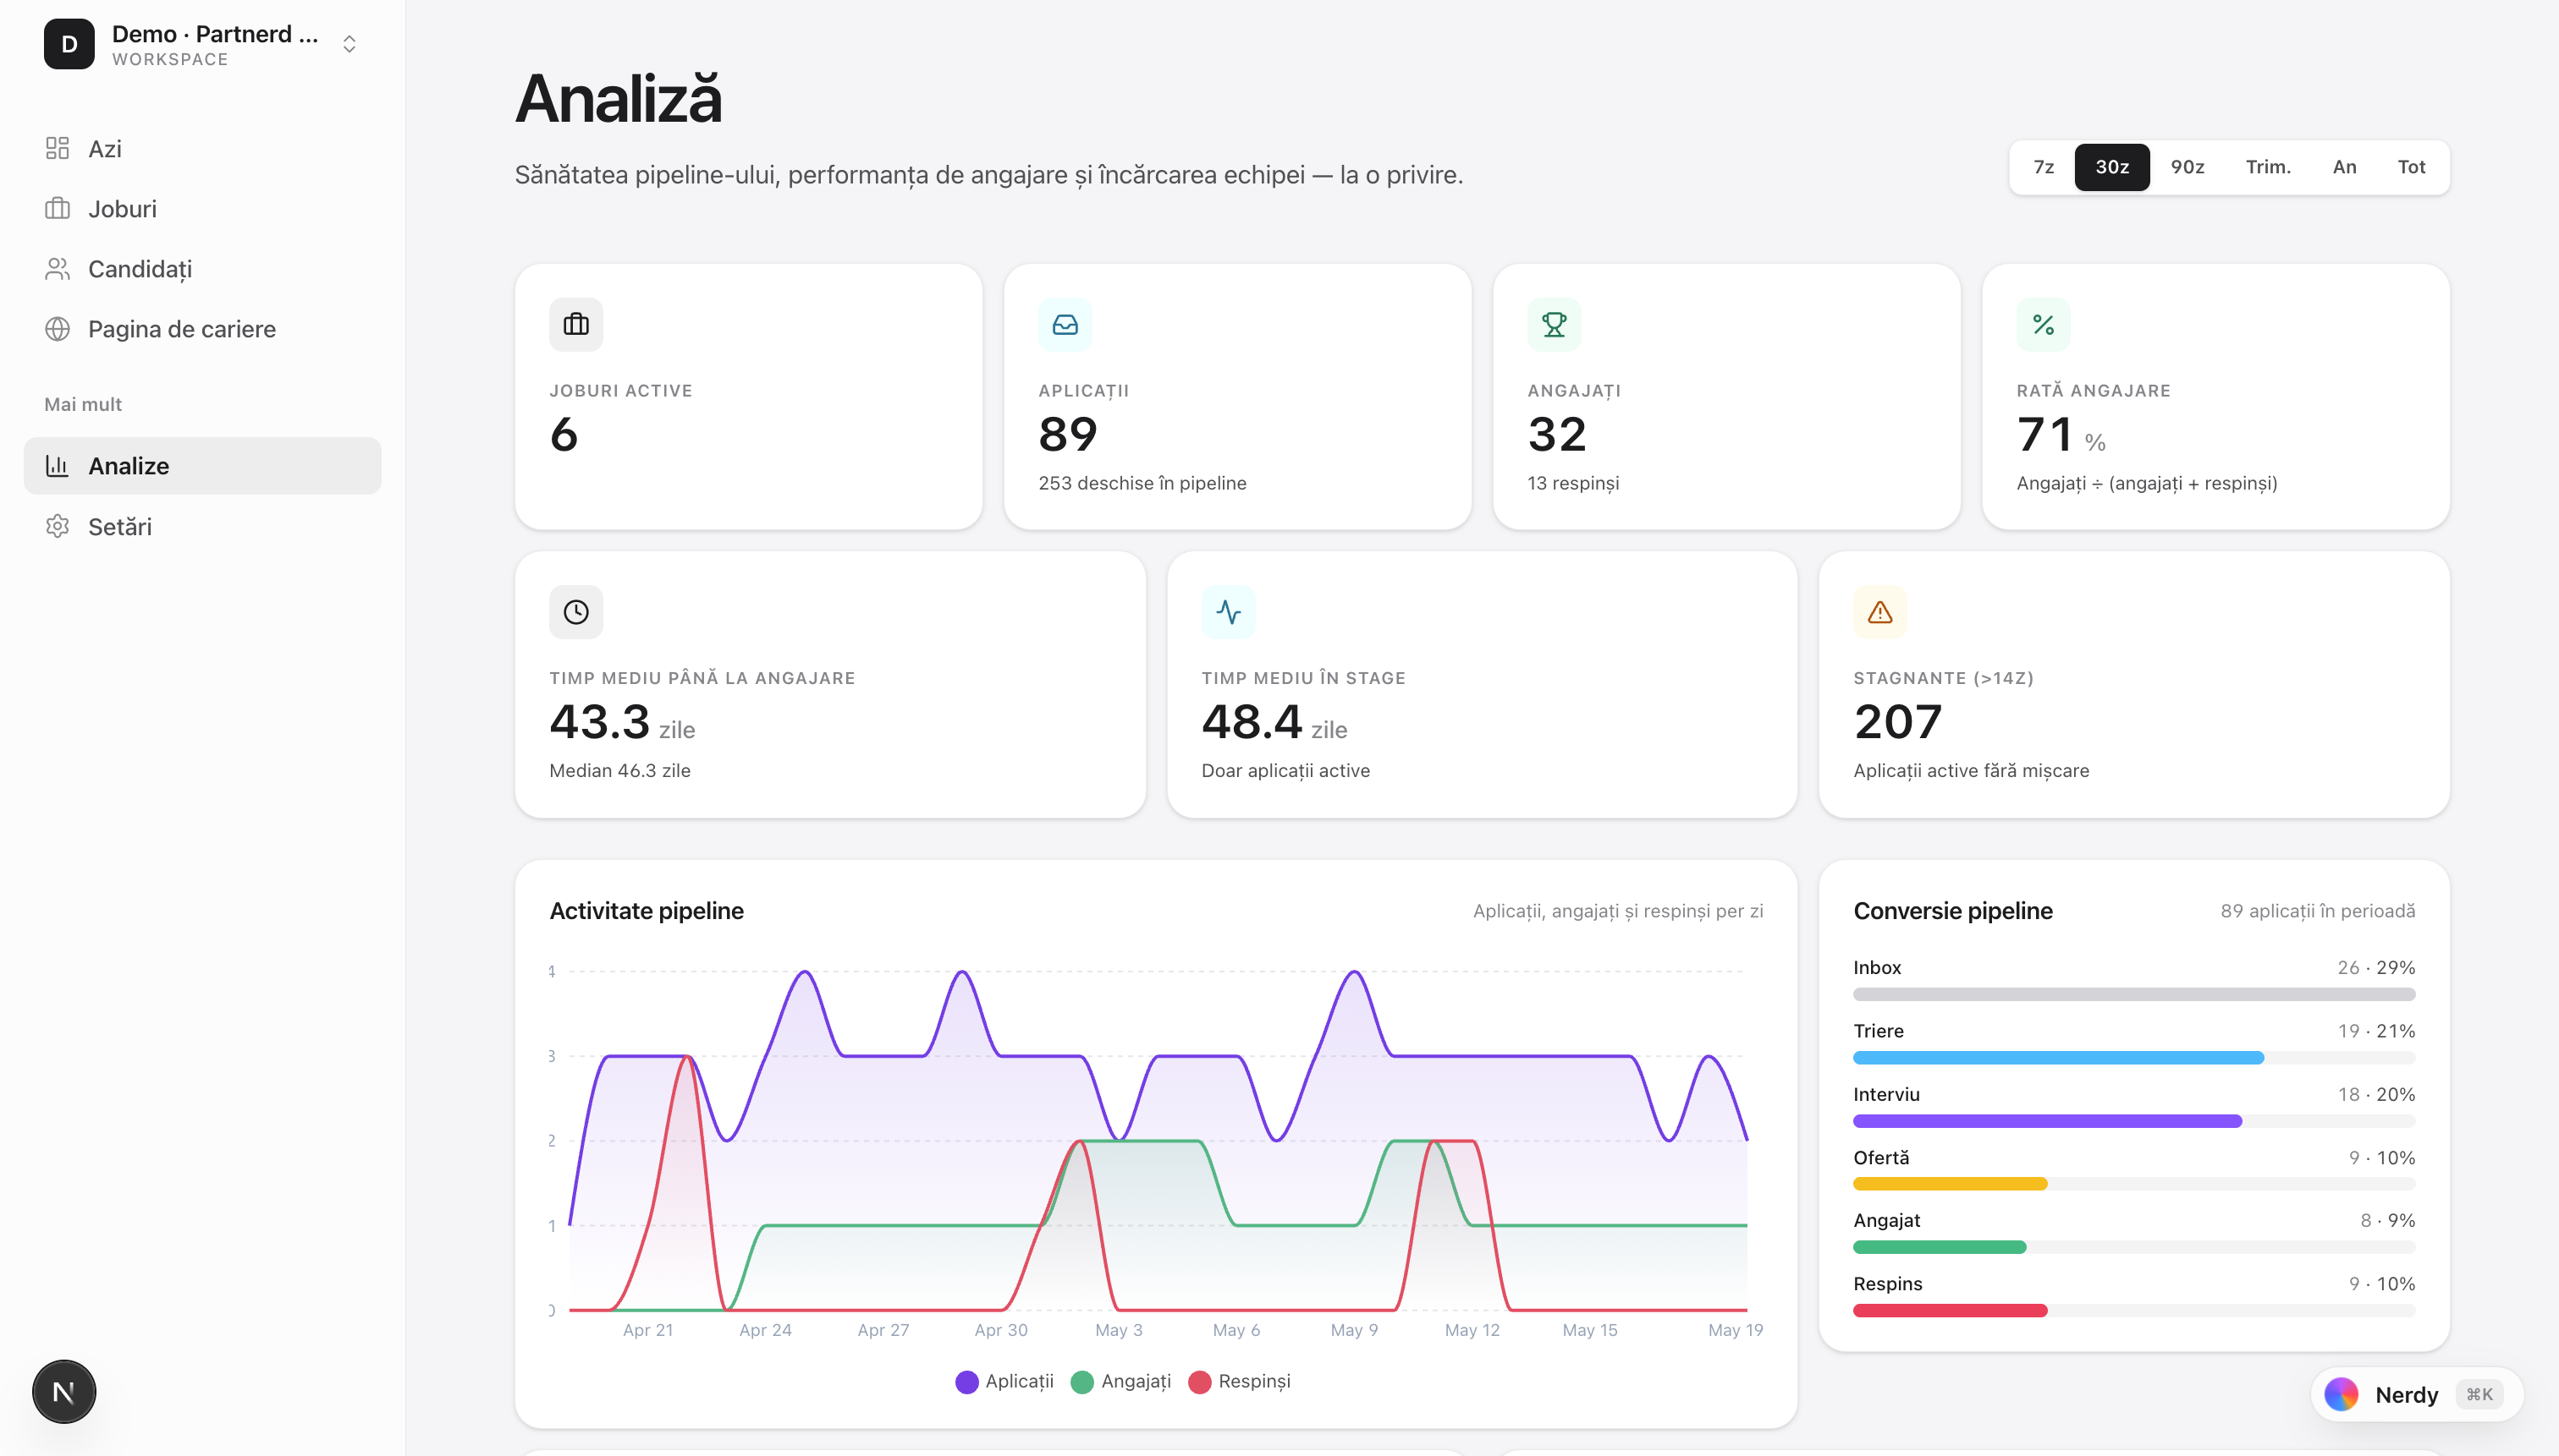Screen dimensions: 2559x1456
Task: Click the round N badge at bottom left
Action: tap(64, 1391)
